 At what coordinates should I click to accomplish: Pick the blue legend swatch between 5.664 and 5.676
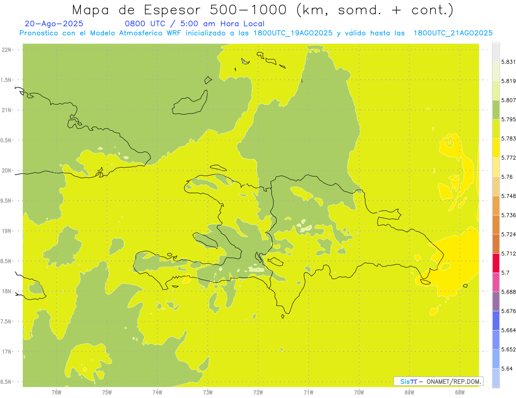click(x=496, y=321)
